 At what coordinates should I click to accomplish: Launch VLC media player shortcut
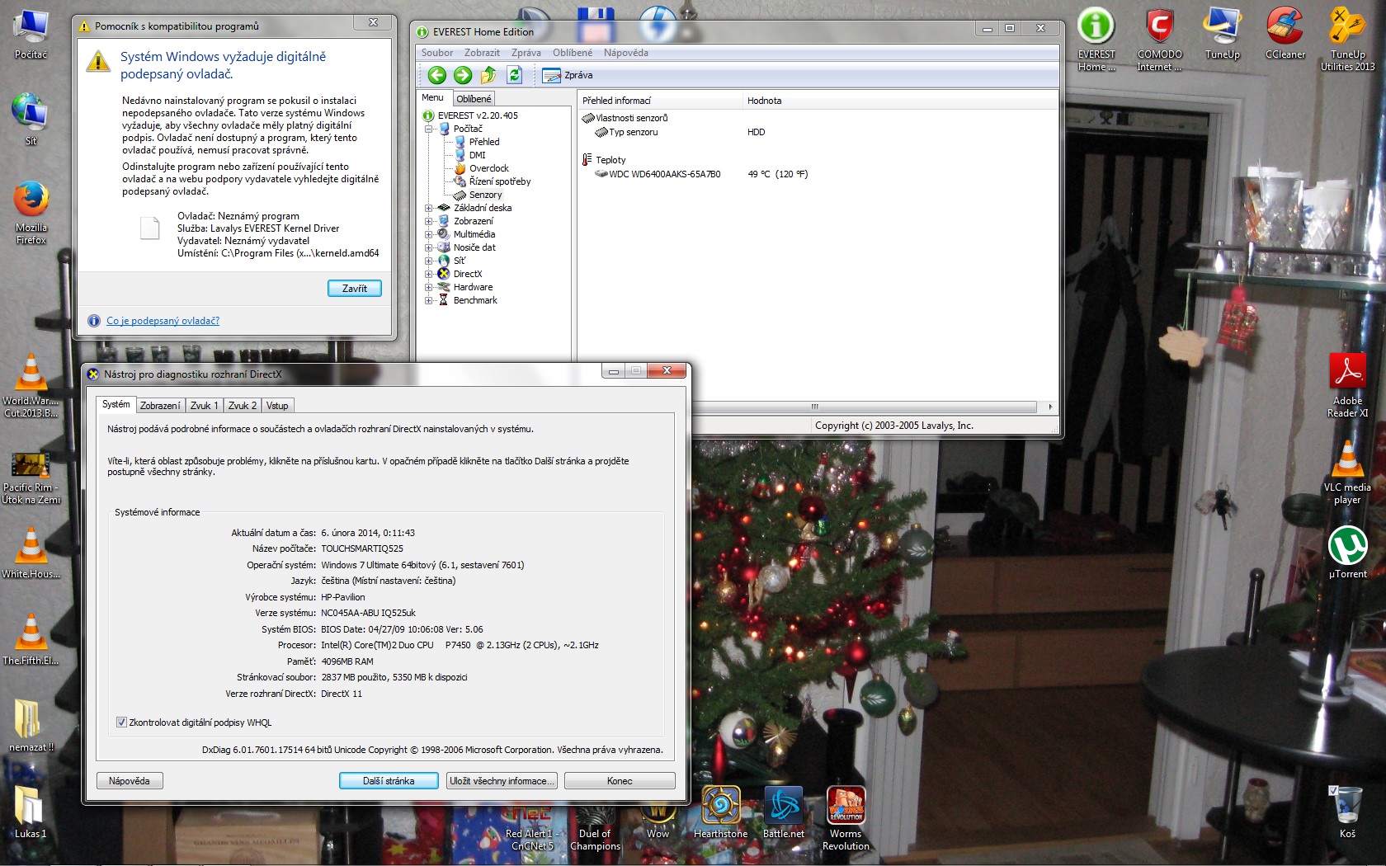[x=1347, y=473]
